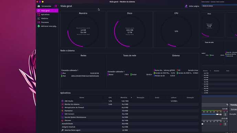Click the IPv6 address entry
Image resolution: width=237 pixels, height=133 pixels.
80,76
